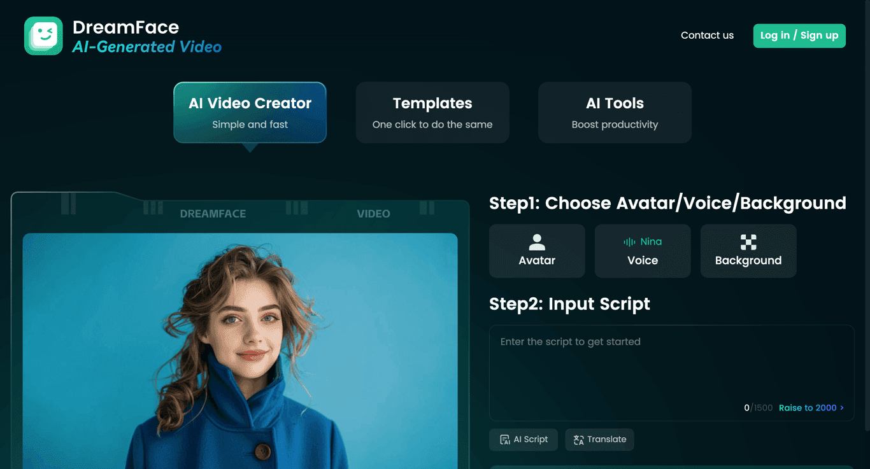Open the Voice selector showing Nina
The height and width of the screenshot is (469, 870).
pyautogui.click(x=642, y=251)
